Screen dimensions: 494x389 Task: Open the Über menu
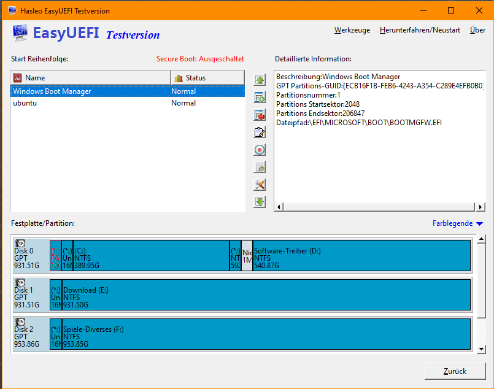point(477,30)
